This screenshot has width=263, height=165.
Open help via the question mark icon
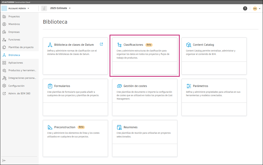(x=245, y=8)
